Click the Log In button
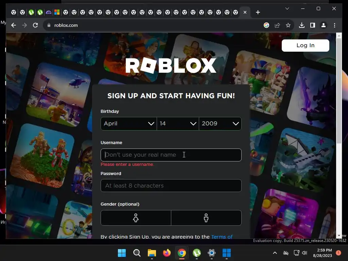 [x=306, y=46]
